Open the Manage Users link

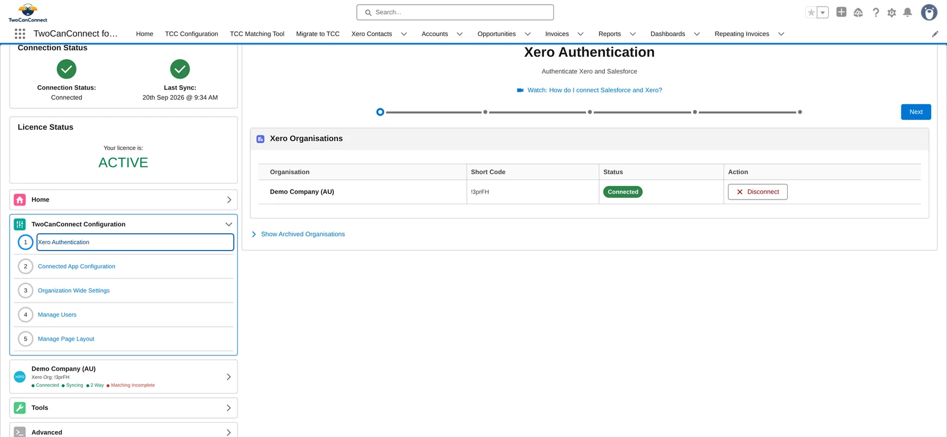pos(57,315)
